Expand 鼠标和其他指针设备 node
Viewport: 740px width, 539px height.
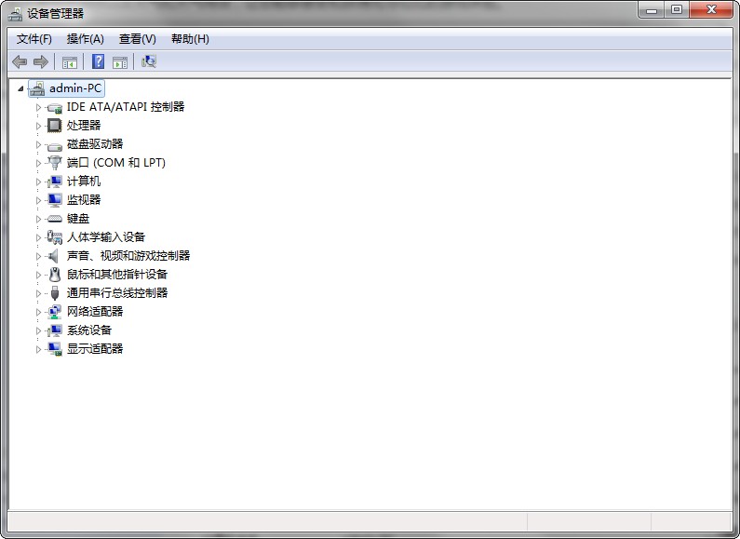pos(39,275)
